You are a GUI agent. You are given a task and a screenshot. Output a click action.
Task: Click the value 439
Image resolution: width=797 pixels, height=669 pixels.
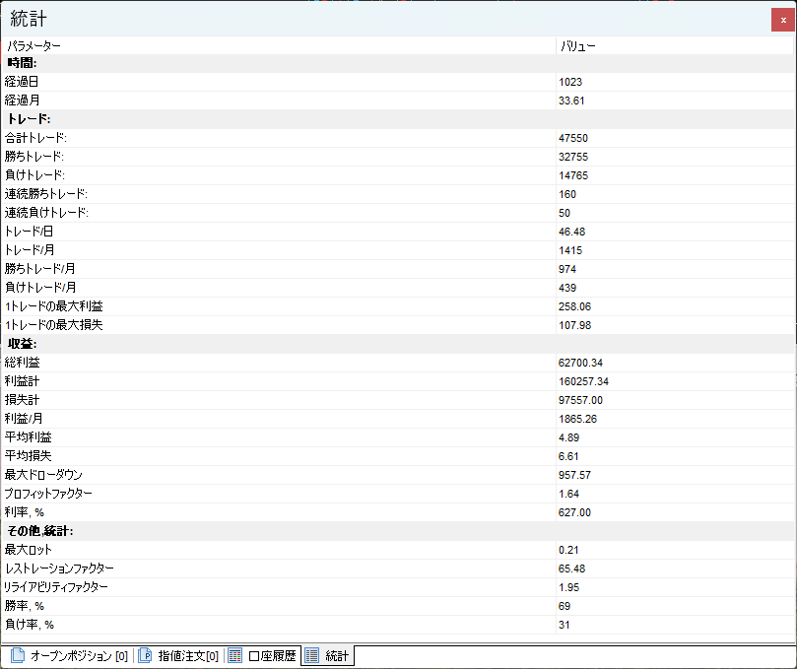click(x=567, y=289)
